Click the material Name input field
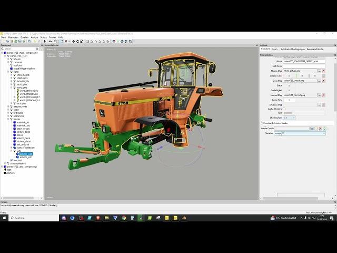This screenshot has width=337, height=253. (304, 61)
